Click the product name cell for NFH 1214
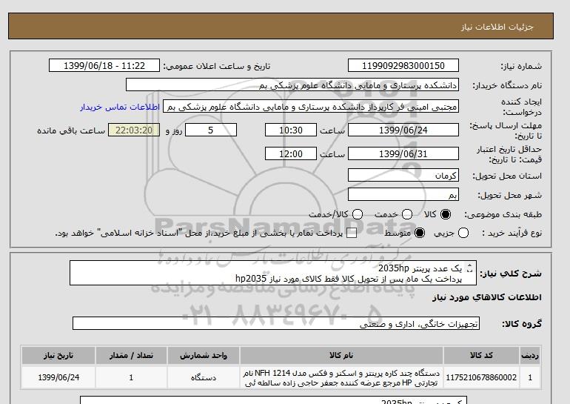Image resolution: width=570 pixels, height=404 pixels. coord(341,378)
